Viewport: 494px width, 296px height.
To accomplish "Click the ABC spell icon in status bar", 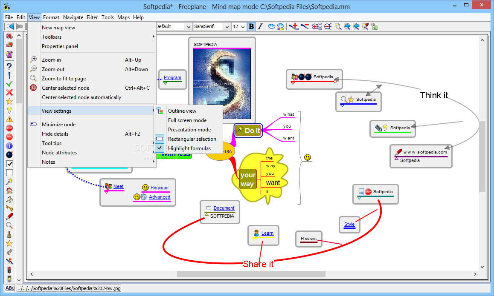I will (x=10, y=288).
